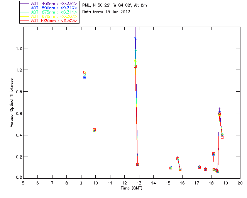Click the y-axis tick label '1.0'

19,70
